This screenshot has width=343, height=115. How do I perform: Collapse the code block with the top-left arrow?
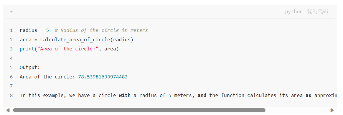pos(11,11)
